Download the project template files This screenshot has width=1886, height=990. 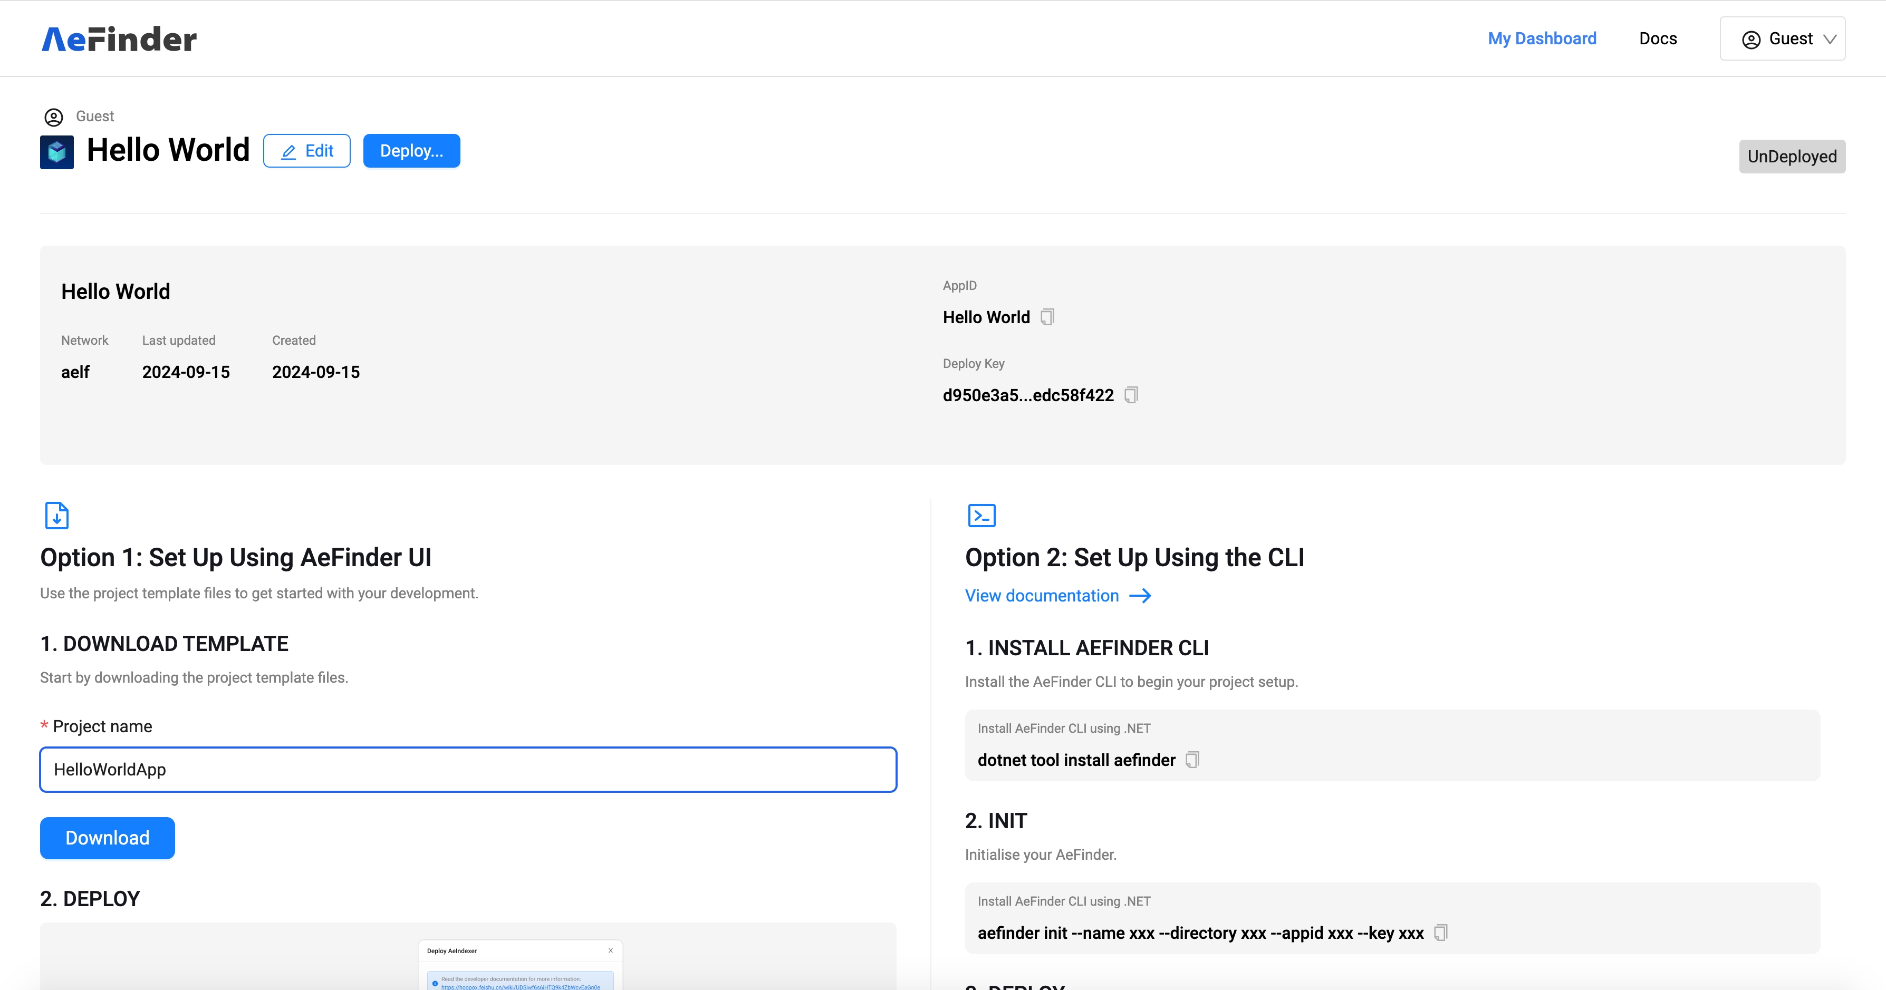[x=107, y=838]
